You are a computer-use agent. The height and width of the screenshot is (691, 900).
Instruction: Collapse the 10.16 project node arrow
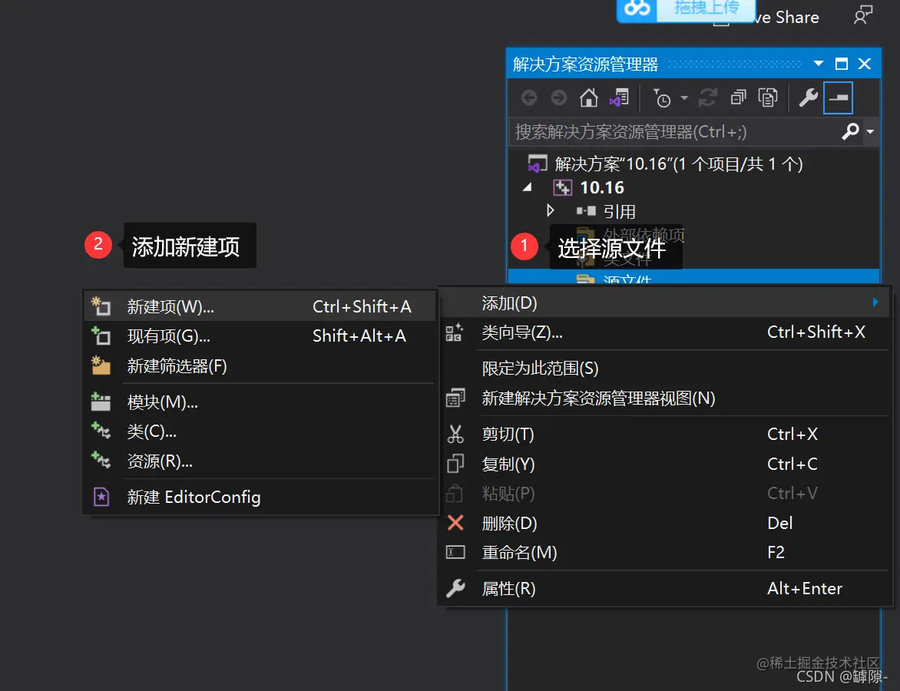pyautogui.click(x=528, y=187)
